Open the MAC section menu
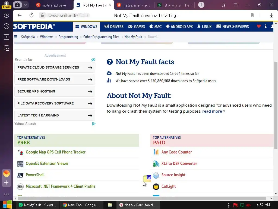The width and height of the screenshot is (278, 209). pyautogui.click(x=156, y=27)
